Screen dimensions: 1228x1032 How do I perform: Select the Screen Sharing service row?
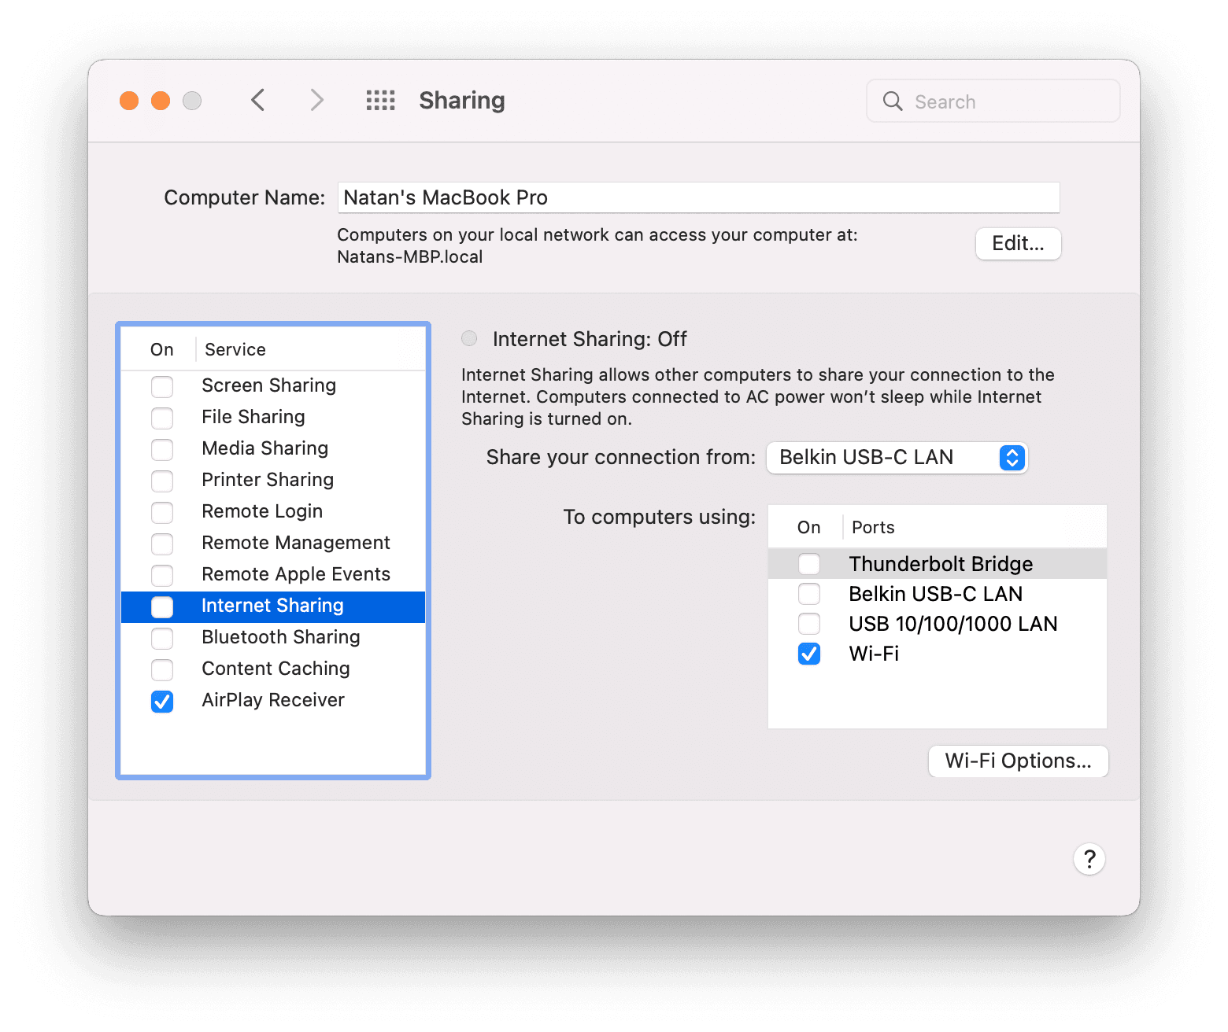[273, 385]
